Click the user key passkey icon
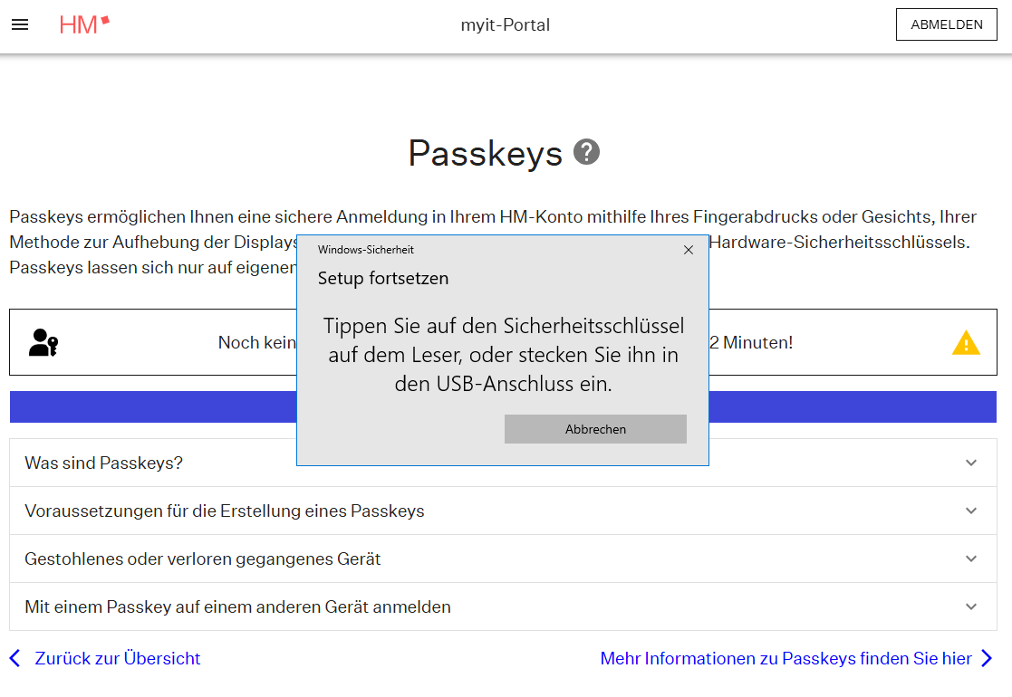 43,342
